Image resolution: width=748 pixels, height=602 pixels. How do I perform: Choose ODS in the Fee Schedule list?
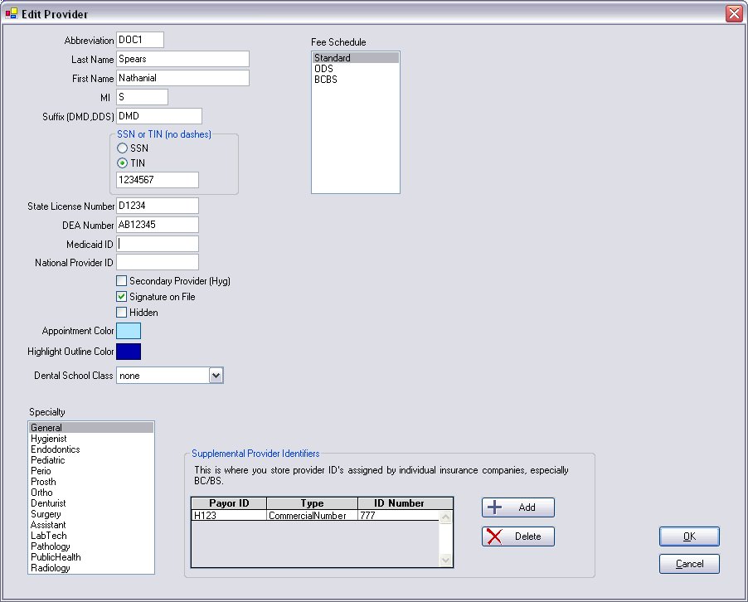click(323, 69)
